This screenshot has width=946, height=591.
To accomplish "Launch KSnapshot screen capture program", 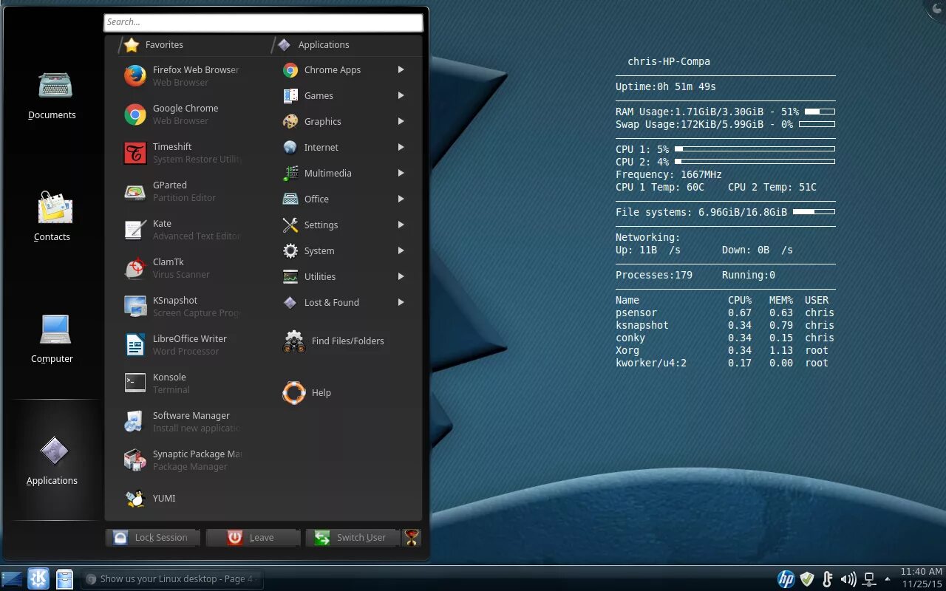I will tap(182, 306).
